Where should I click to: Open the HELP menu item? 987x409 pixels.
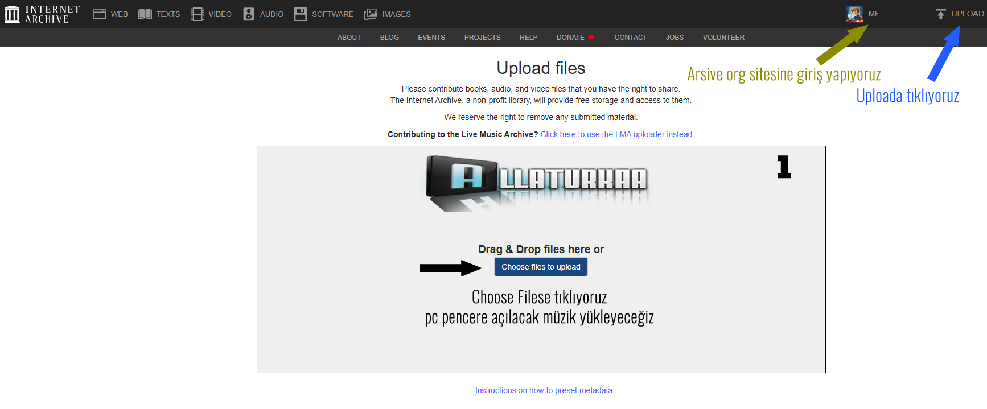tap(528, 38)
